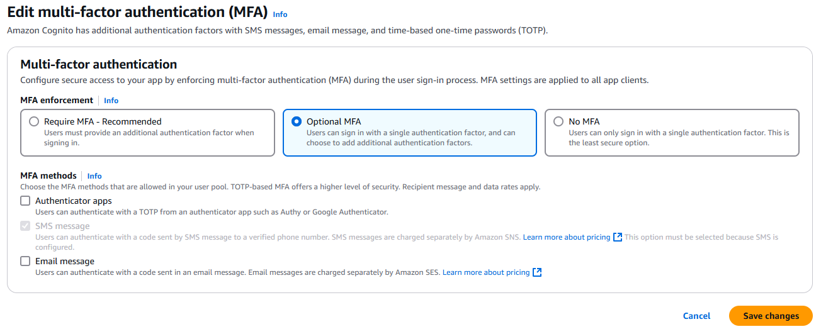Select the No MFA radio button
Screen dimensions: 821x334
[x=558, y=122]
